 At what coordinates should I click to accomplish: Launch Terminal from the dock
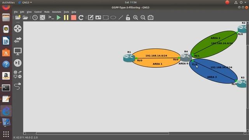tap(6, 88)
